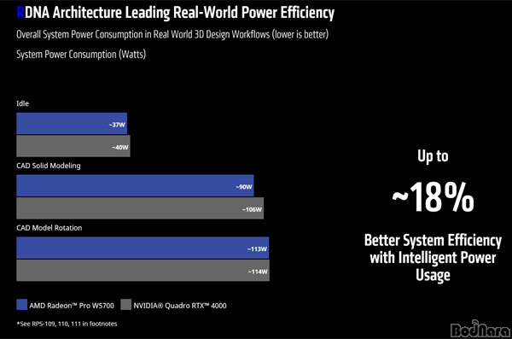Select the gray Idle bar labeled ~40W
The width and height of the screenshot is (512, 339).
point(73,146)
